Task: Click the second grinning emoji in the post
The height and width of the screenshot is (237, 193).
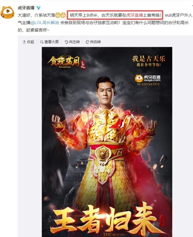Action: pyautogui.click(x=63, y=15)
